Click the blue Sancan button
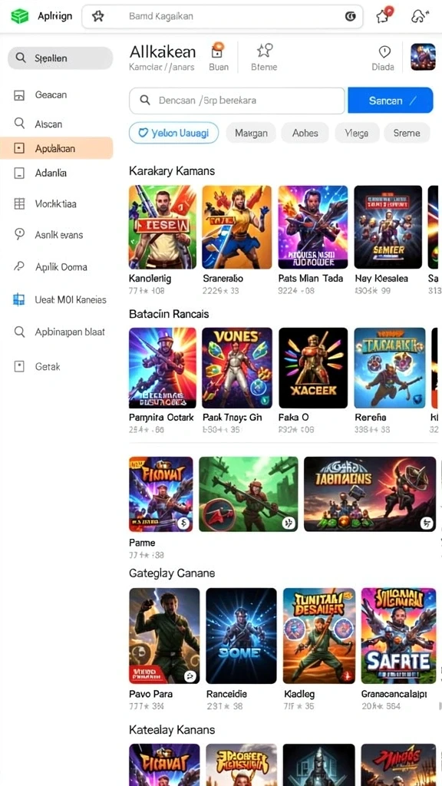Screen dimensions: 442x786 pyautogui.click(x=390, y=101)
